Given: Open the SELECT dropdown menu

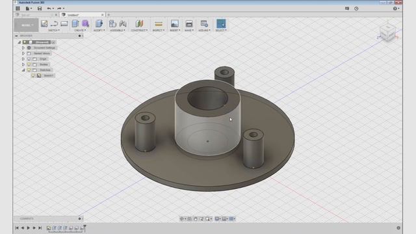Looking at the screenshot, I should click(x=221, y=31).
